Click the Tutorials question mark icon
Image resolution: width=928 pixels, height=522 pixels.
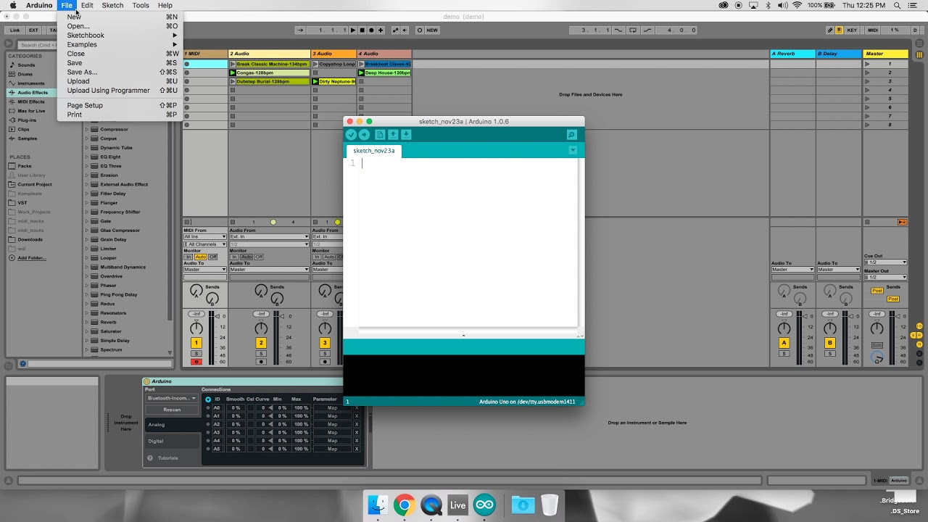tap(150, 458)
